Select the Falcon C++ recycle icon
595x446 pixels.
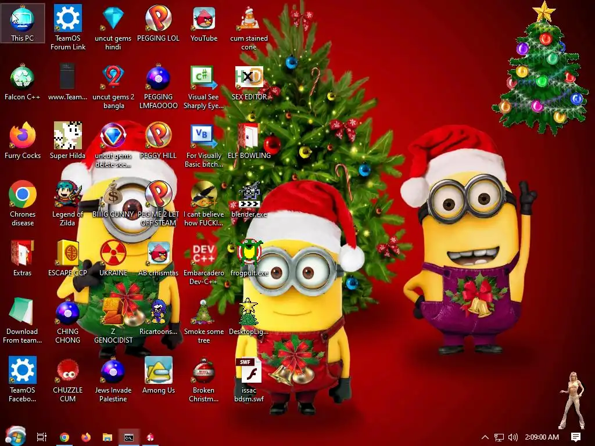pyautogui.click(x=23, y=82)
